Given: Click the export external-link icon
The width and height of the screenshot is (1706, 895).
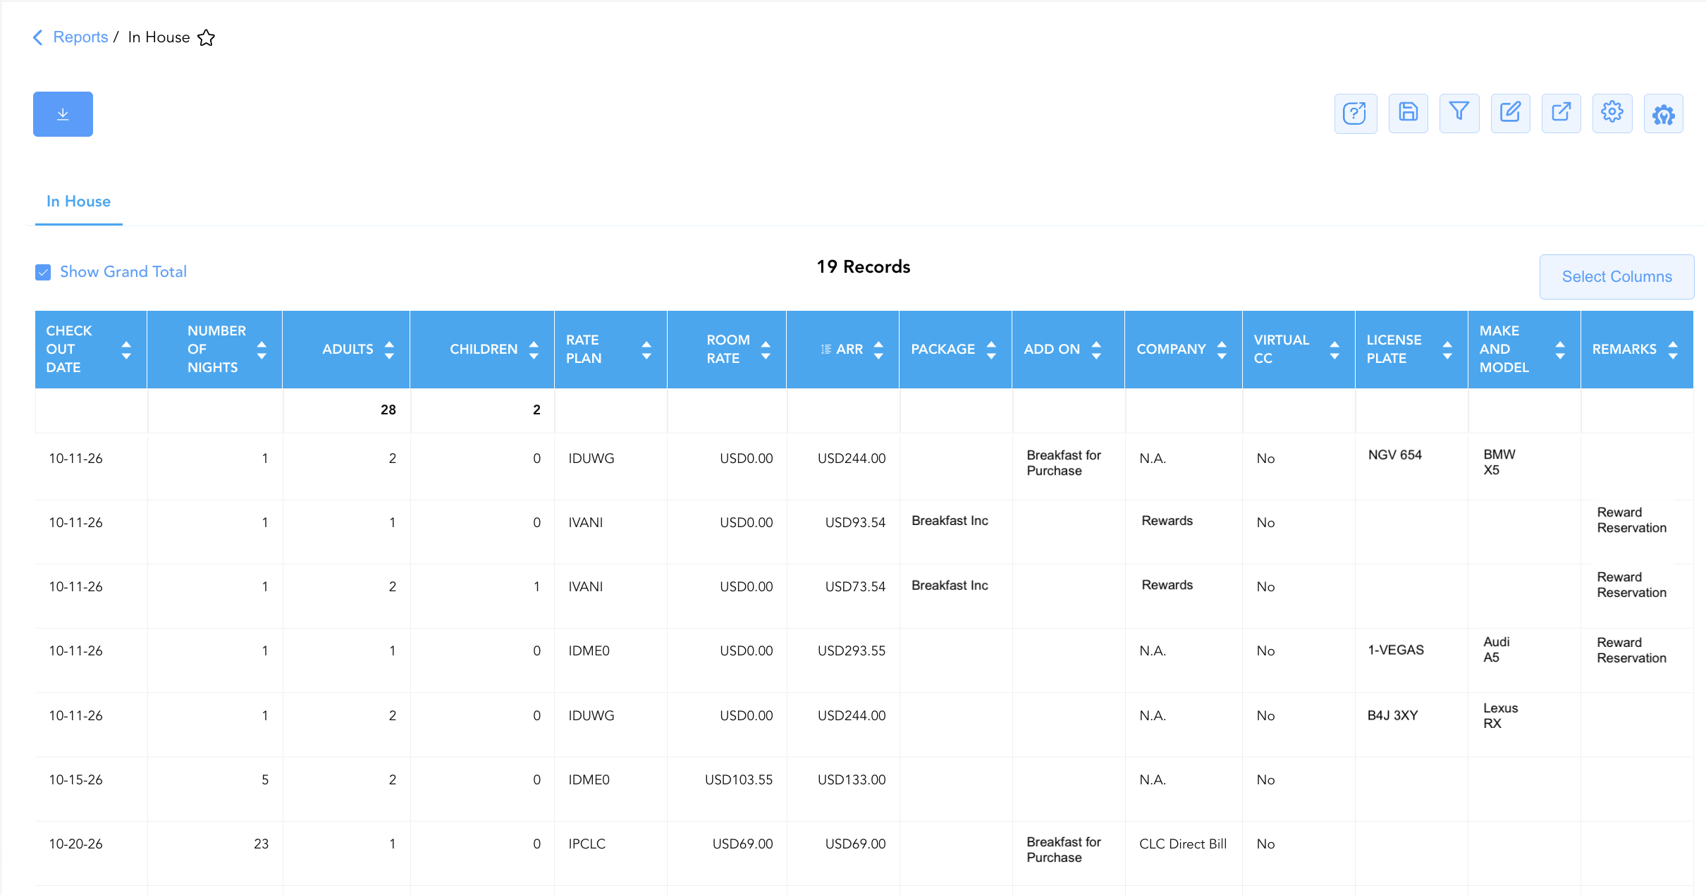Looking at the screenshot, I should click(1561, 113).
